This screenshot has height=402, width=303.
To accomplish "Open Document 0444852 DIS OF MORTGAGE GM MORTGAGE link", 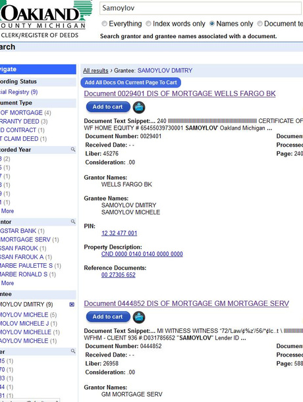I will (186, 303).
